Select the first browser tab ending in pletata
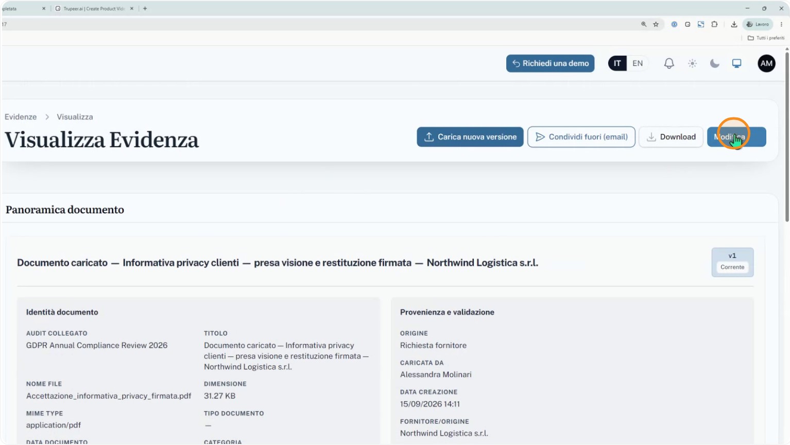This screenshot has width=790, height=445. coord(23,8)
